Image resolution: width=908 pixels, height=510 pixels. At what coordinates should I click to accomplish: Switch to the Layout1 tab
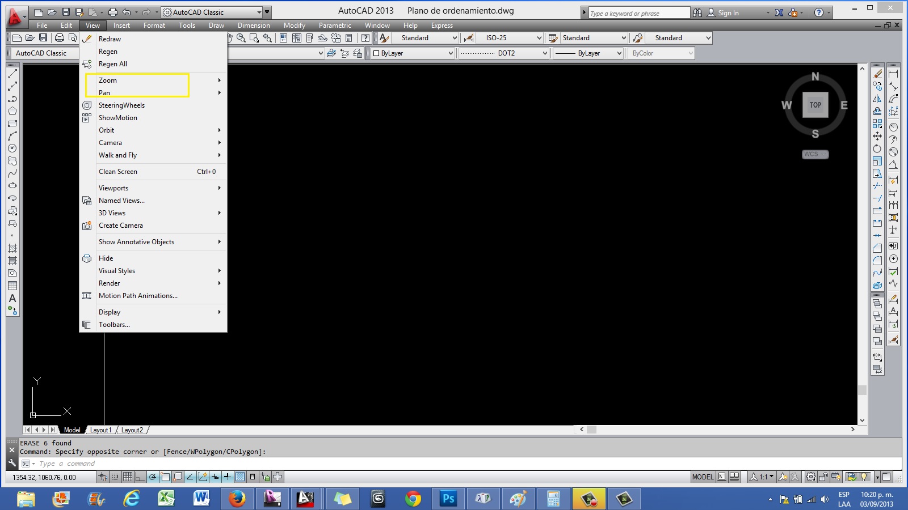(x=101, y=430)
